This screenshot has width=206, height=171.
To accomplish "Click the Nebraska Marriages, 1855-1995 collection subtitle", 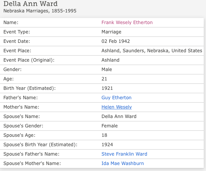I will click(40, 11).
